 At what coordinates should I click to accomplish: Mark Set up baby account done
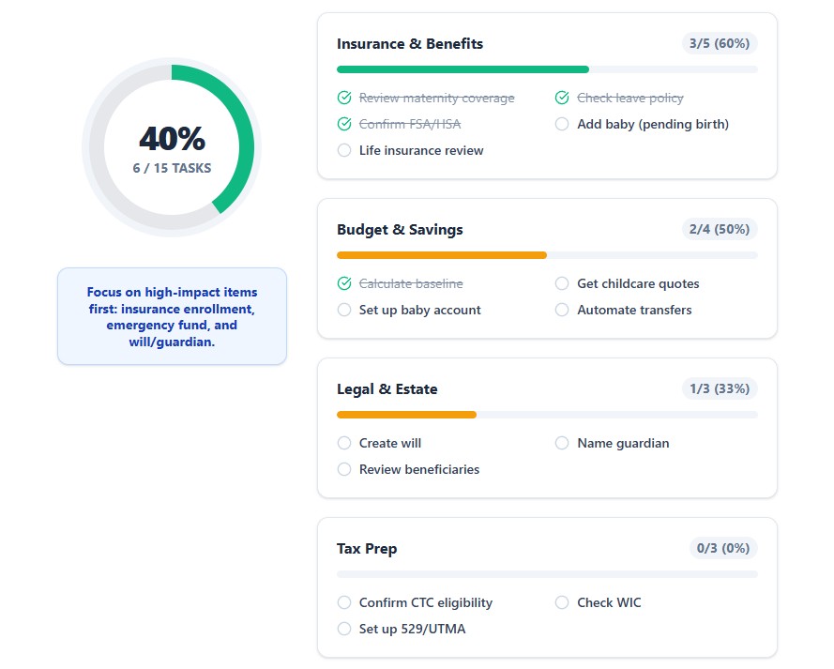[344, 310]
